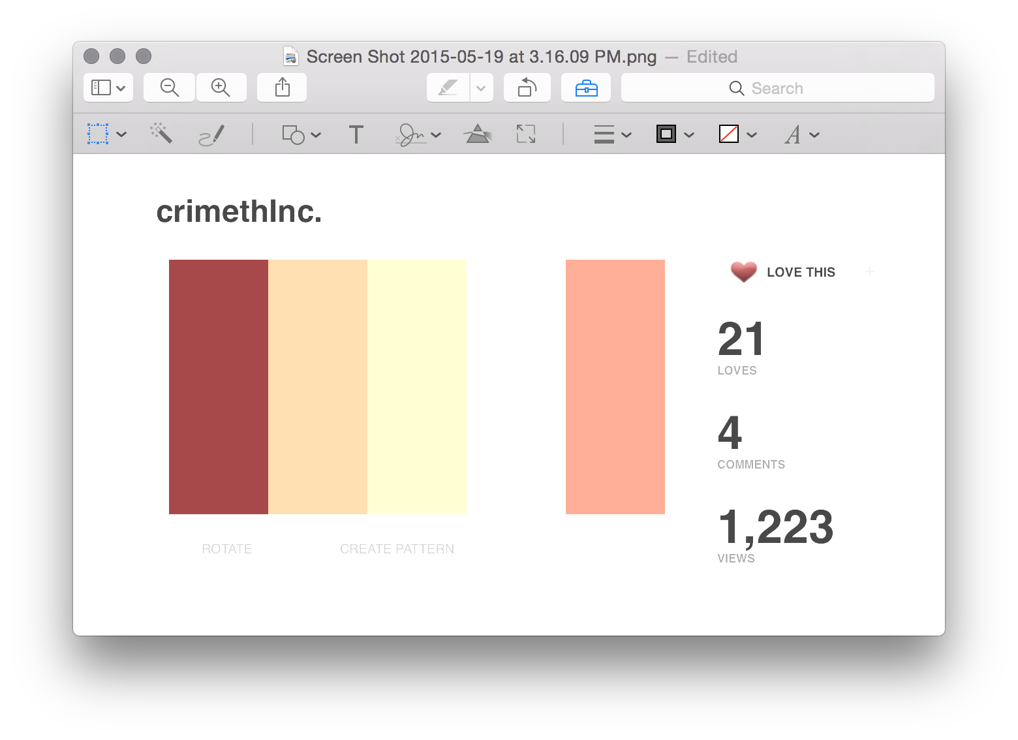Click the Zoom In magnifier button
Viewport: 1018px width, 740px height.
pyautogui.click(x=221, y=87)
